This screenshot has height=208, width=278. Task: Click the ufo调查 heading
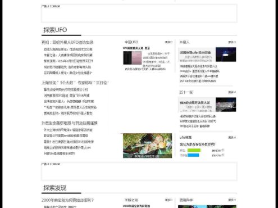coord(185,137)
